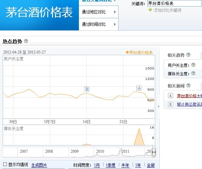Select news marker A in the news list

pos(171,96)
